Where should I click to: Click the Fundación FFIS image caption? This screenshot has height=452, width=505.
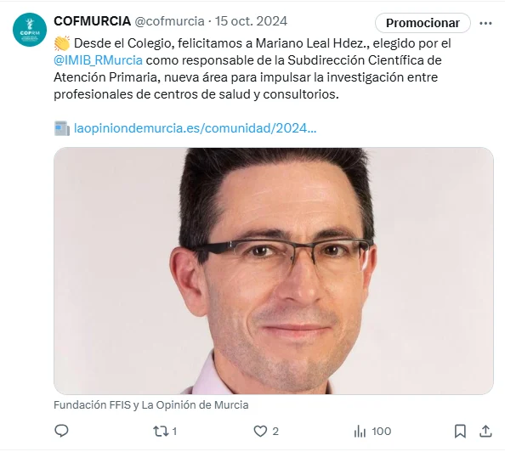tap(151, 405)
